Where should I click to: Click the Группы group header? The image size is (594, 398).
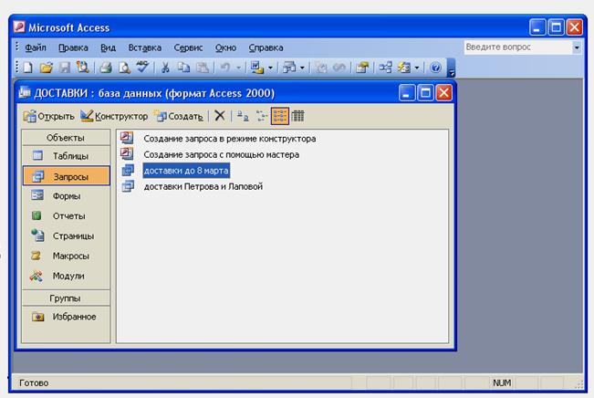pos(66,298)
